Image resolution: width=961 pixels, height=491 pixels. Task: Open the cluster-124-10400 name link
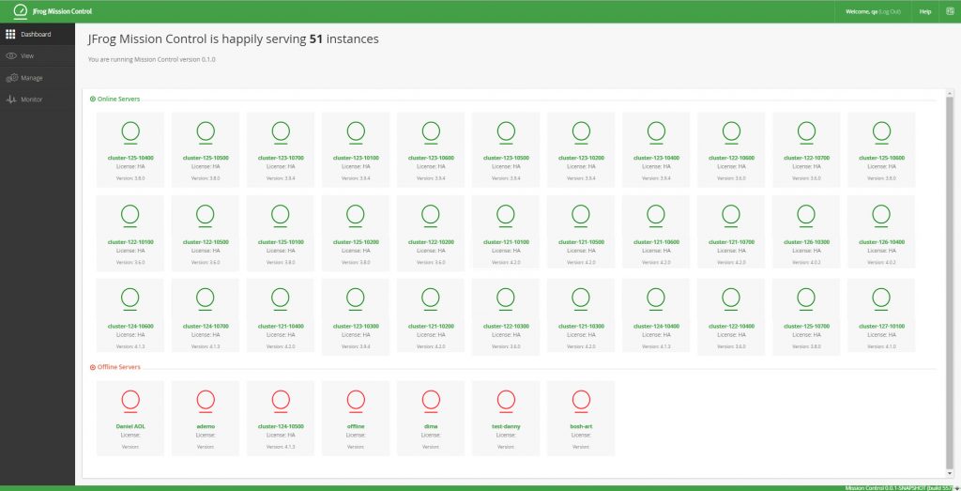click(656, 326)
